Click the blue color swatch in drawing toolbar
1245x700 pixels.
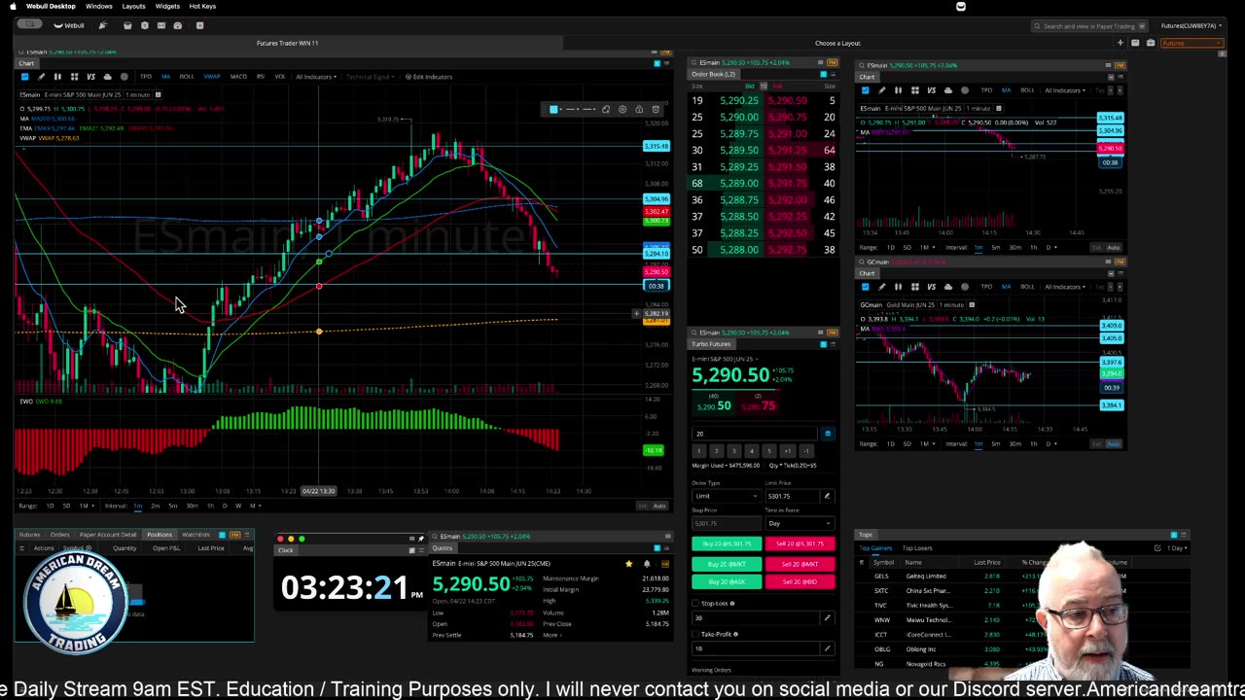(x=553, y=109)
